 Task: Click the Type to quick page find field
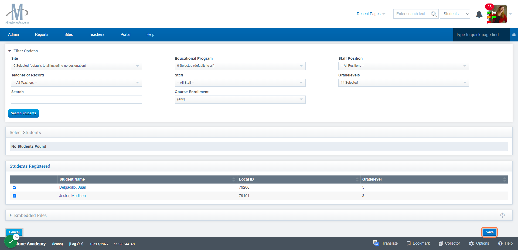(481, 35)
